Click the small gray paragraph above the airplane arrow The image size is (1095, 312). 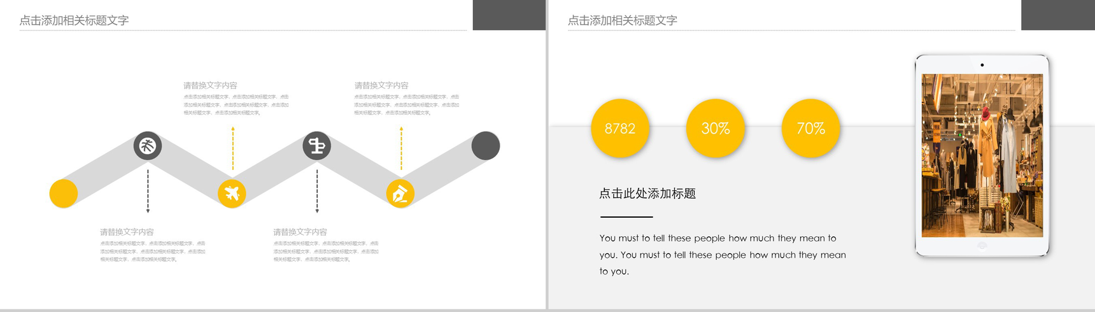(x=236, y=104)
